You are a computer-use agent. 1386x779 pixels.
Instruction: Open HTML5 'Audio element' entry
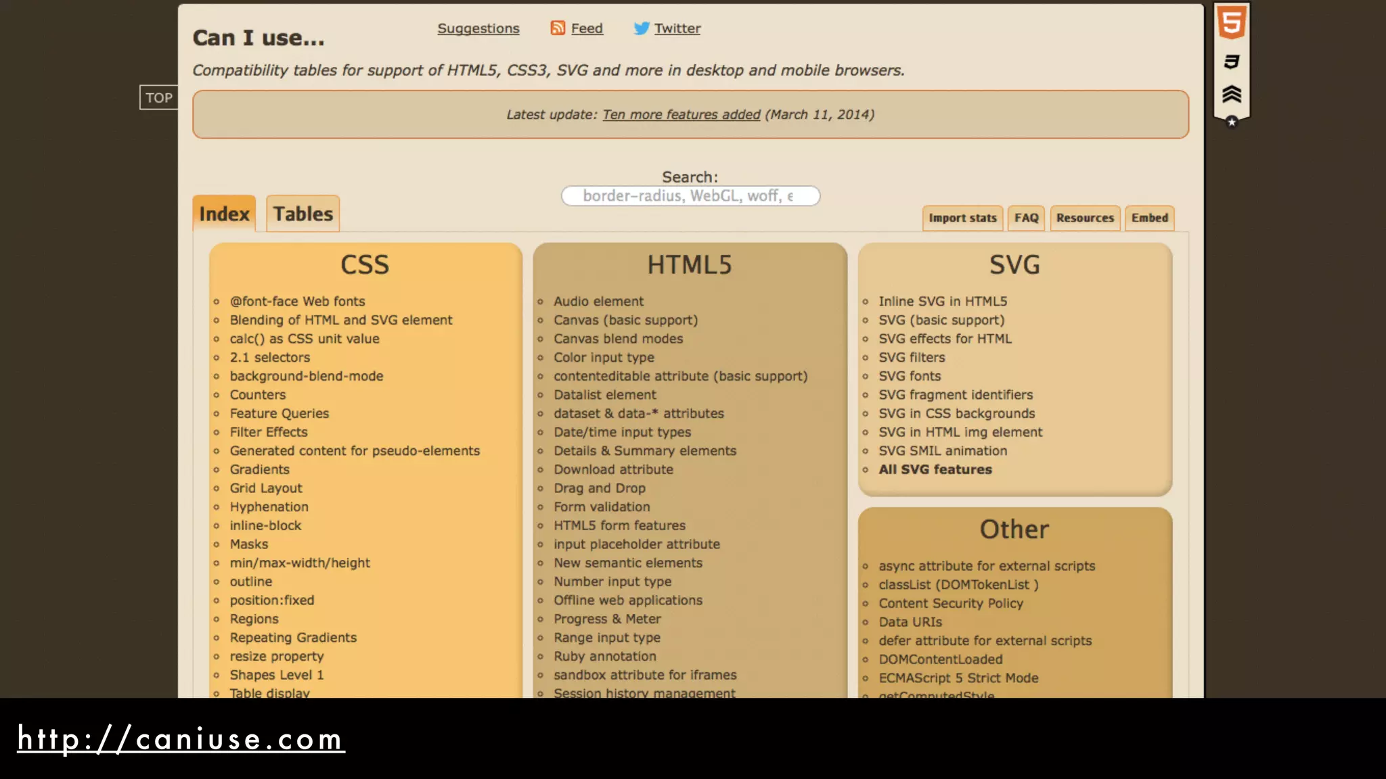(x=599, y=302)
